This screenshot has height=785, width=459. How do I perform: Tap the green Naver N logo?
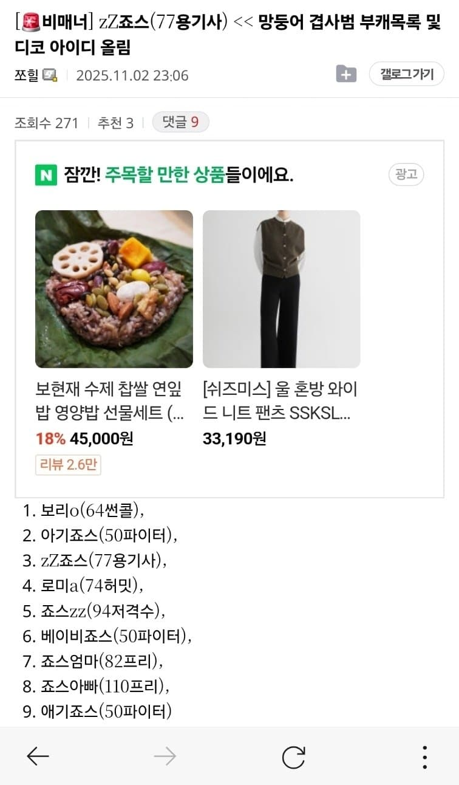[46, 175]
